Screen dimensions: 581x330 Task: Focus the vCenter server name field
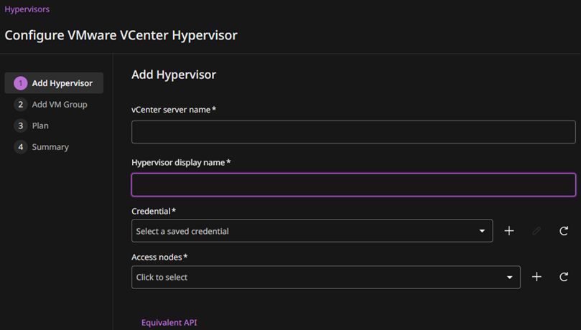click(353, 132)
